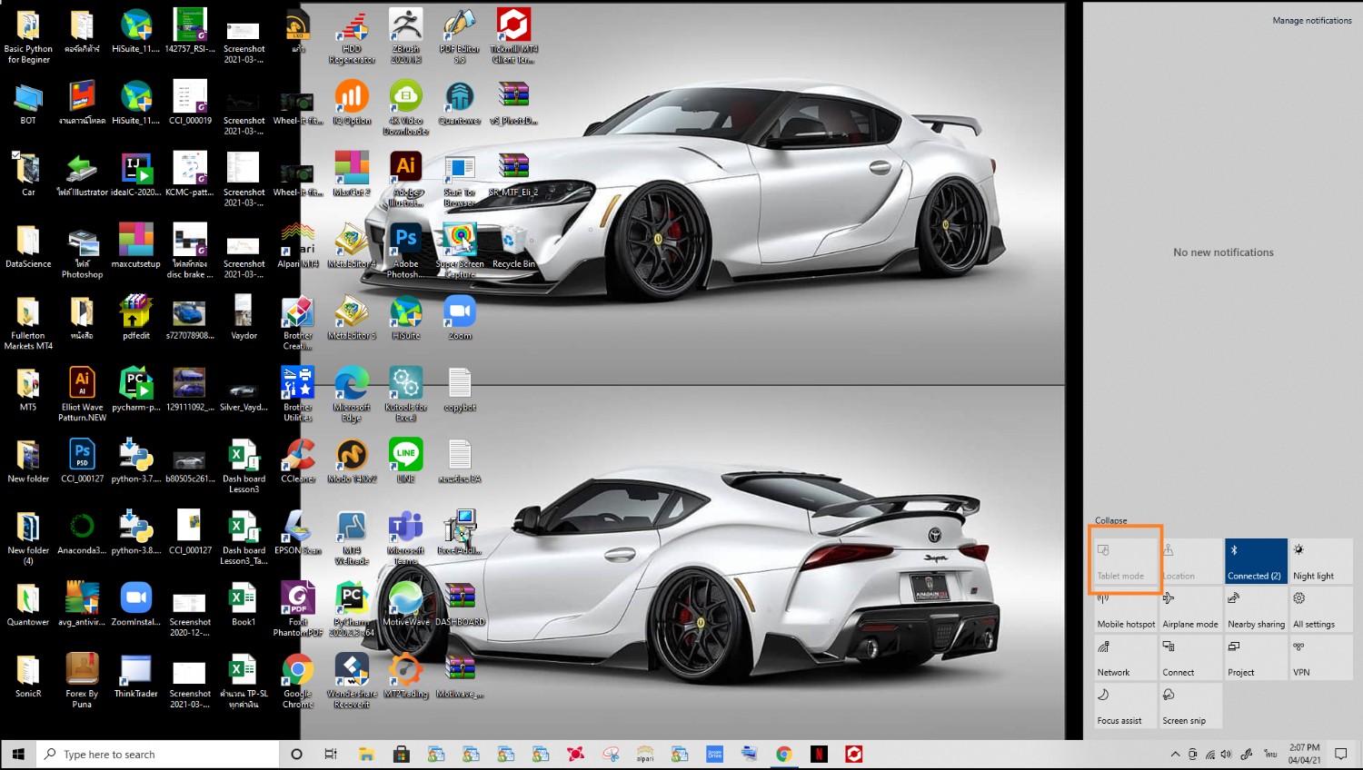
Task: Open Microsoft Store on the taskbar
Action: [x=401, y=754]
